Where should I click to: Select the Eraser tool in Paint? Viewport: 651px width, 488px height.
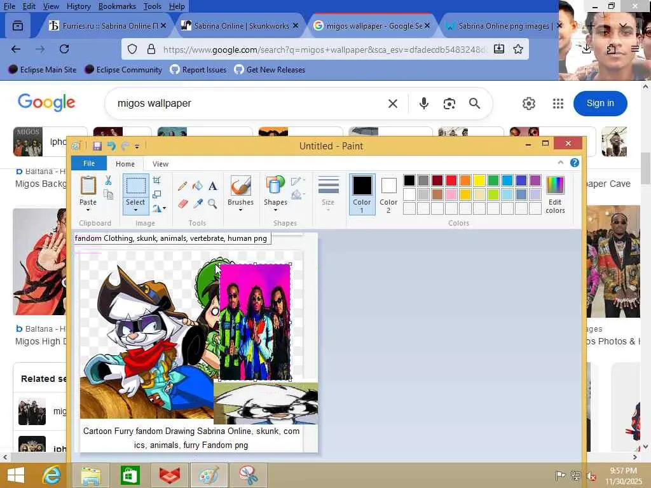[x=183, y=203]
